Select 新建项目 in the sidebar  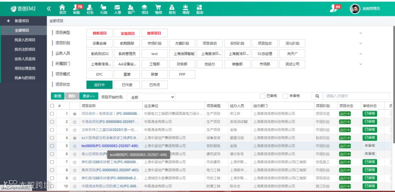pyautogui.click(x=22, y=21)
